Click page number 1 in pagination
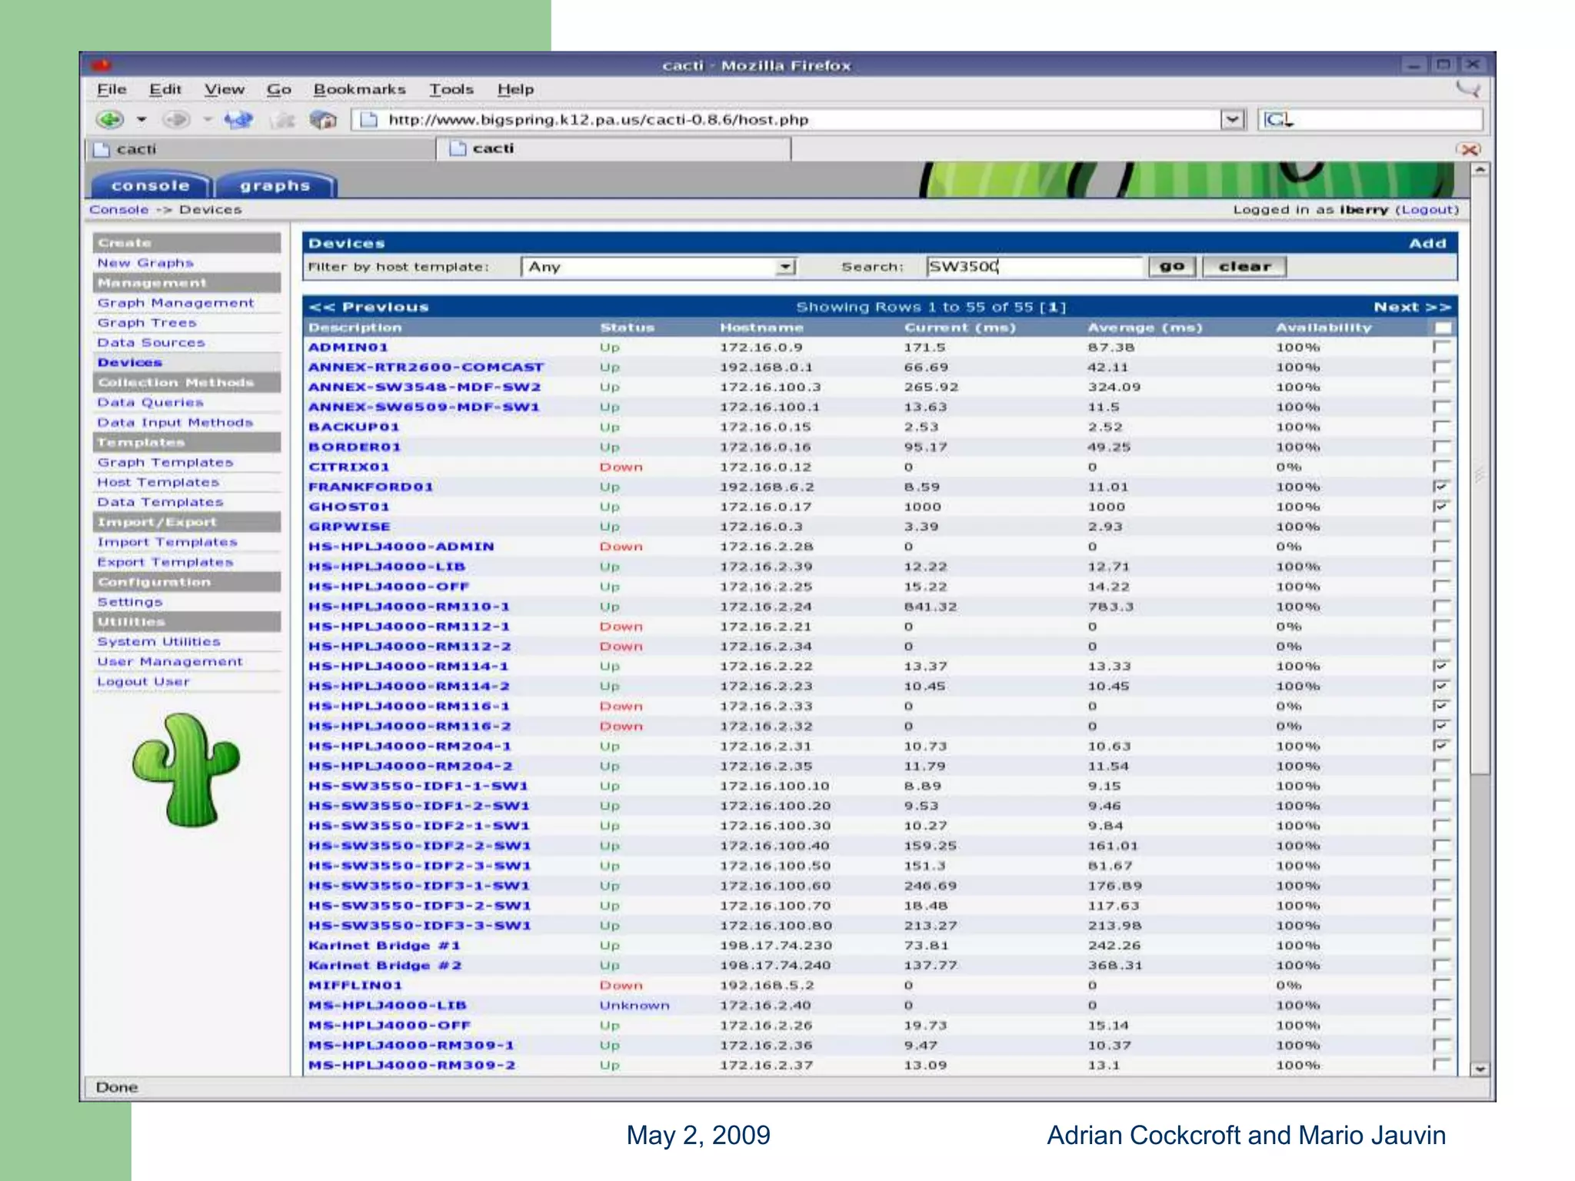This screenshot has width=1575, height=1181. pos(1052,307)
